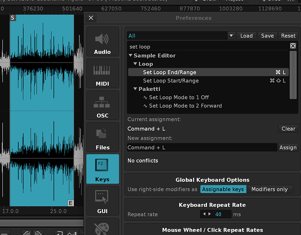This screenshot has width=301, height=235.
Task: Open the MIDI preferences tab
Action: click(103, 73)
